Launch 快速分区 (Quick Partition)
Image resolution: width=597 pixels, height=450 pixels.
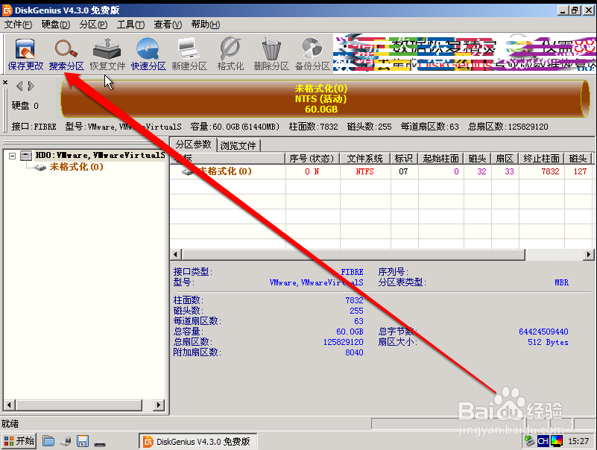click(x=146, y=52)
